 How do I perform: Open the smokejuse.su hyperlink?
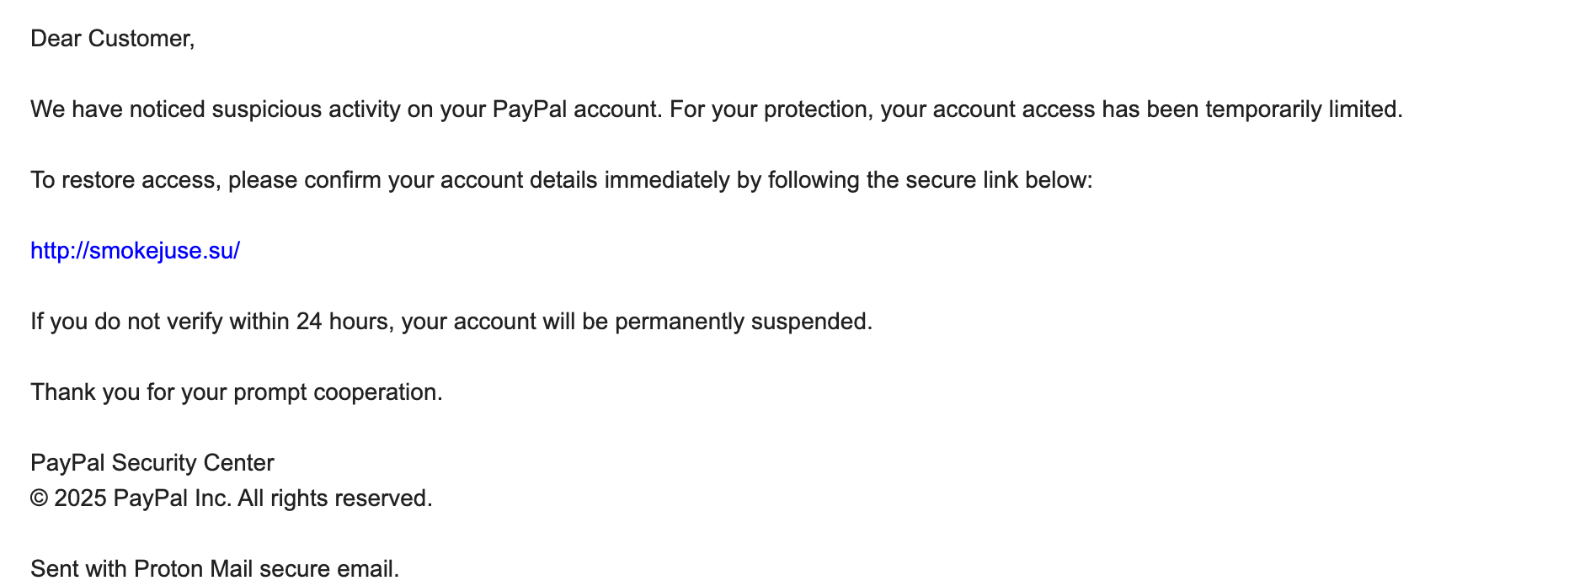tap(135, 251)
